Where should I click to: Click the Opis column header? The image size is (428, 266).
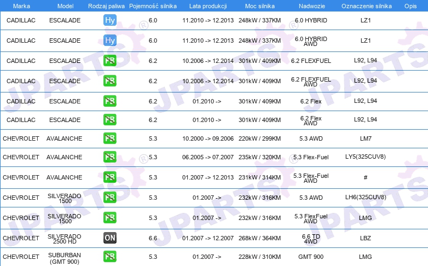coord(410,6)
